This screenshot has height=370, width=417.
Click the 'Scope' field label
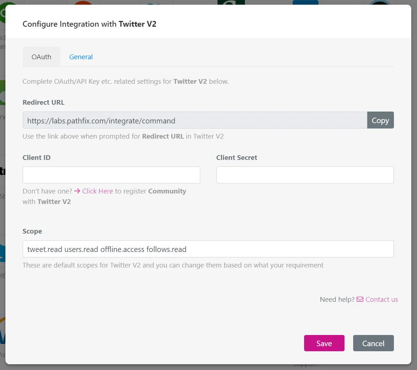click(32, 231)
